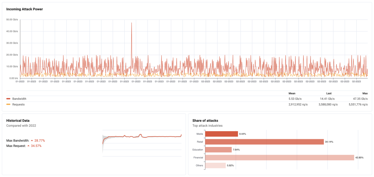Select the Media bar in Share of attacks
Screen dimensions: 374x177
(221, 134)
